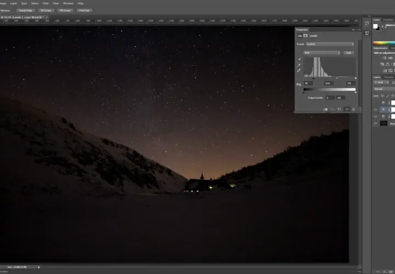Click the link chain icon on selected layer
The width and height of the screenshot is (395, 274).
click(389, 110)
